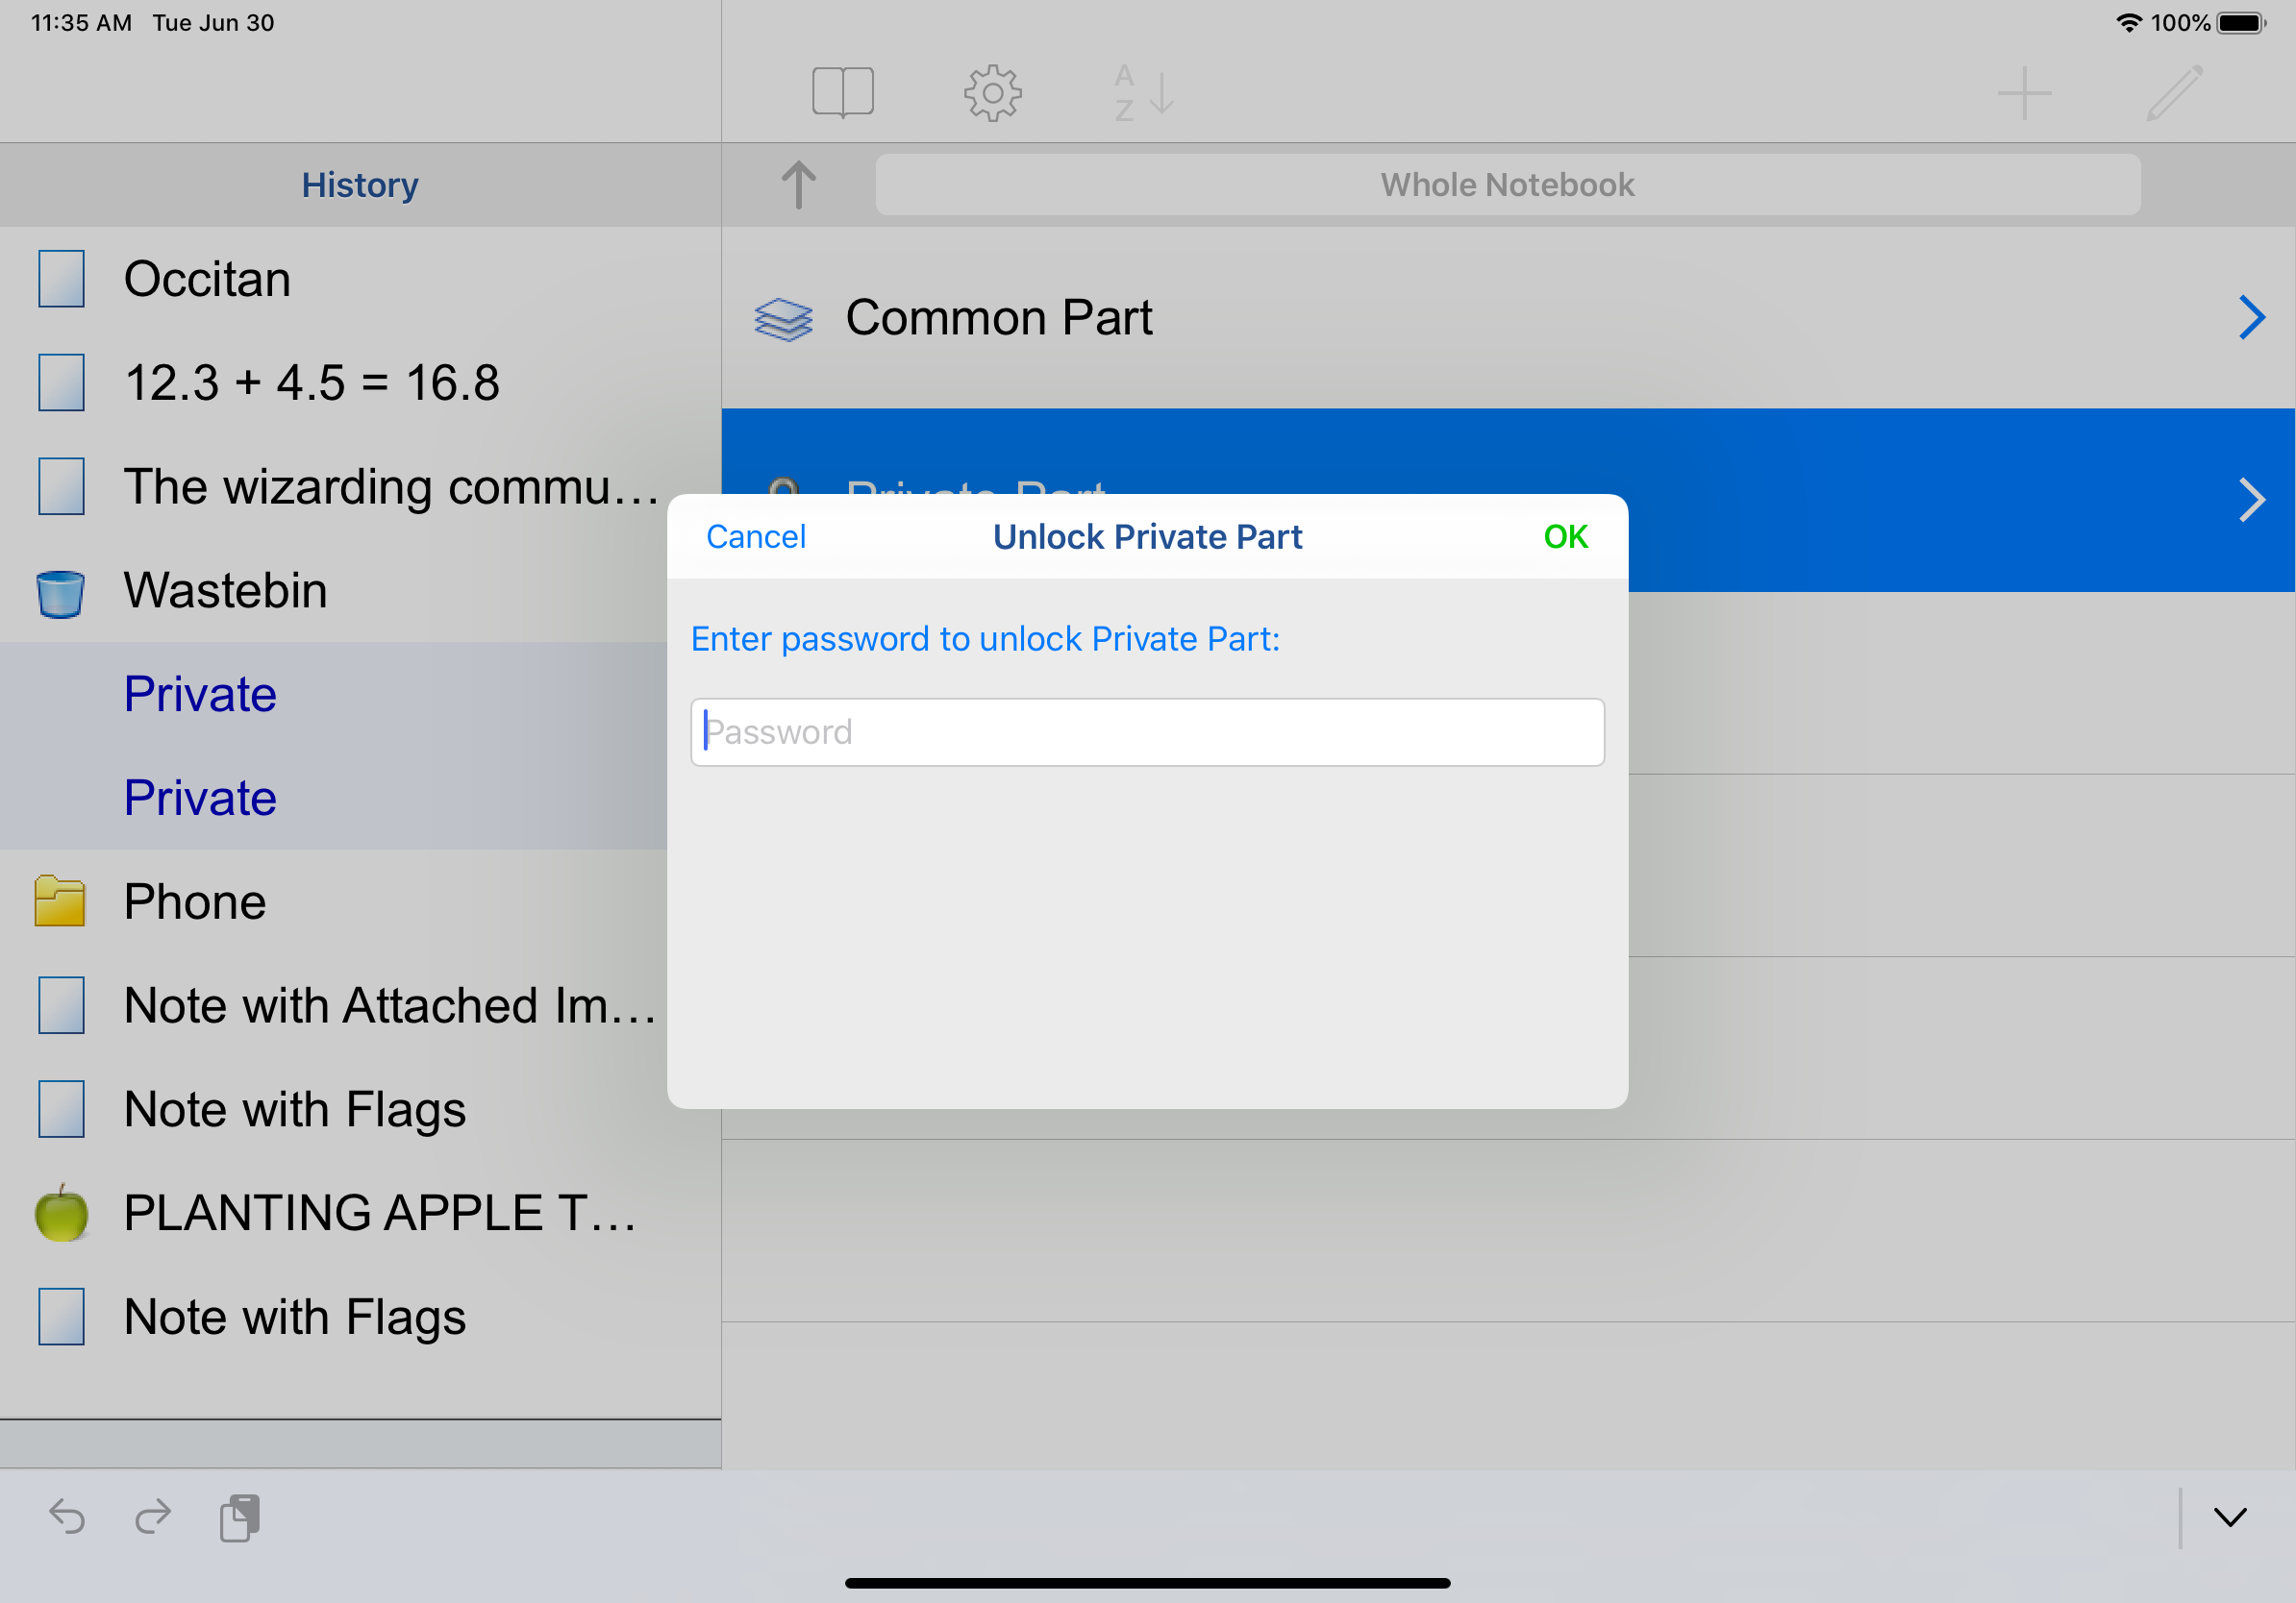Cancel the Unlock Private Part dialog

coord(755,536)
